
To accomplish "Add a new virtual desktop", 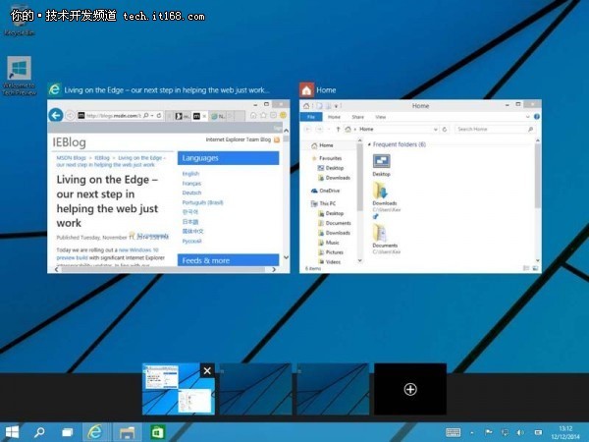I will [x=410, y=389].
